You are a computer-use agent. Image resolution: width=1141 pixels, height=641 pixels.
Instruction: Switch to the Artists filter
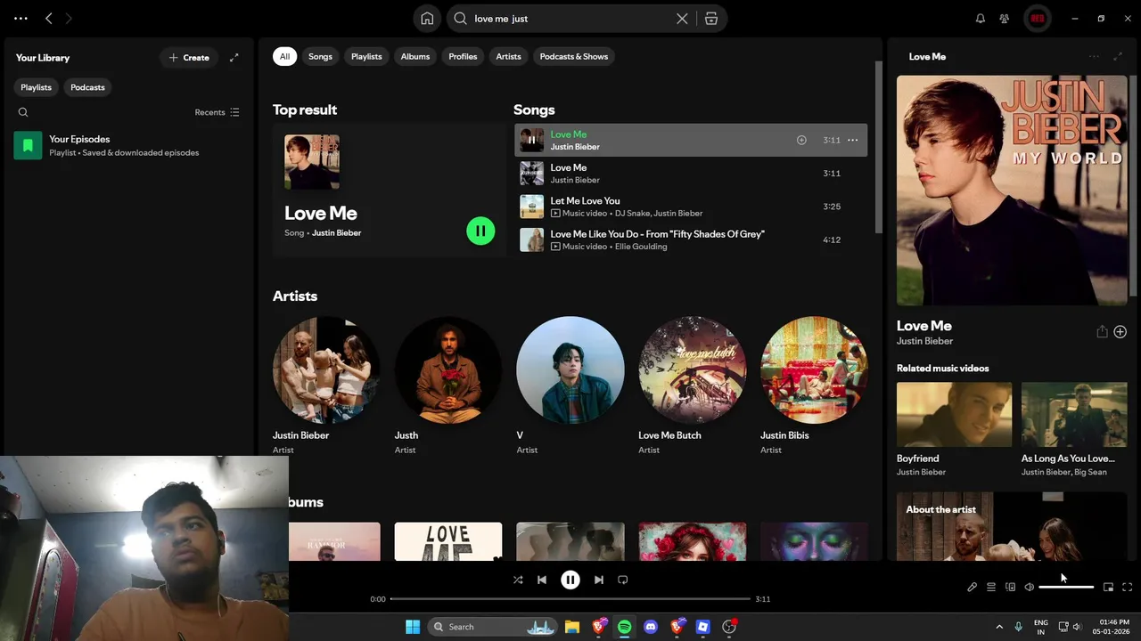coord(508,56)
